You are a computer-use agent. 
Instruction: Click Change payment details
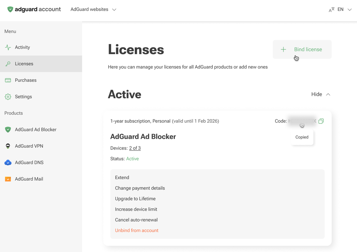140,188
